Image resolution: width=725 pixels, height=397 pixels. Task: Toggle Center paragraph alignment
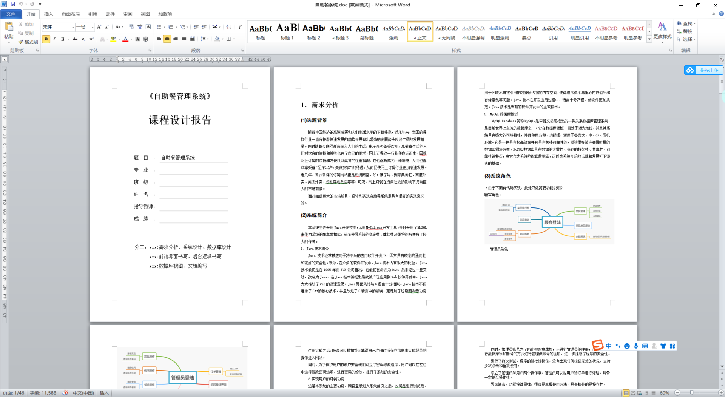(x=167, y=39)
